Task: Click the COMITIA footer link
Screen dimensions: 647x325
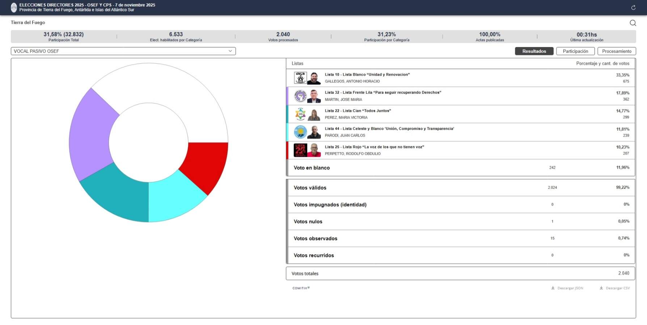Action: point(301,288)
